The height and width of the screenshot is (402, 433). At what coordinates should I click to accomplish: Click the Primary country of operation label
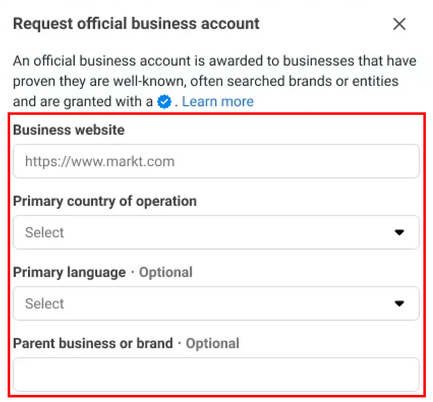pos(105,201)
